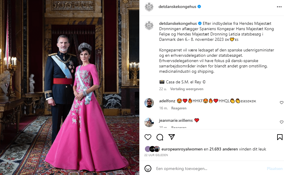Open the comment speech bubble icon
This screenshot has width=284, height=175.
[160, 137]
